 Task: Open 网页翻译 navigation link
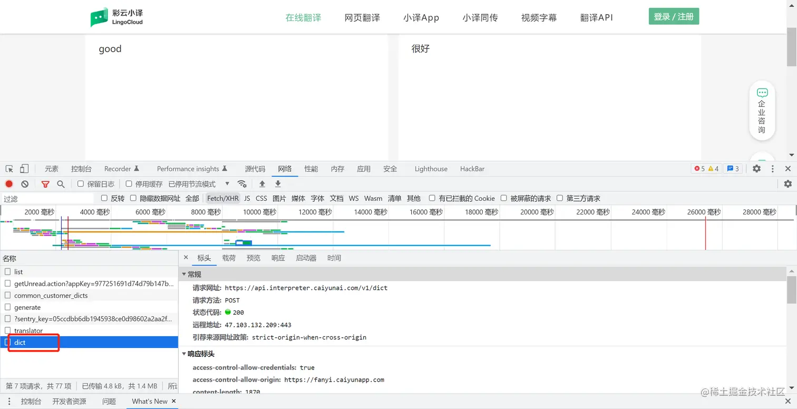point(362,17)
